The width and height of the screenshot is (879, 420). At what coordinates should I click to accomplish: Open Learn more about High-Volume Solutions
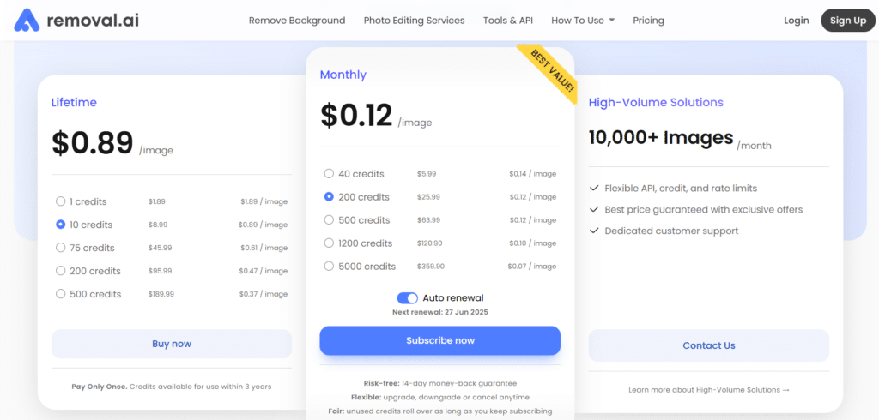(x=708, y=389)
